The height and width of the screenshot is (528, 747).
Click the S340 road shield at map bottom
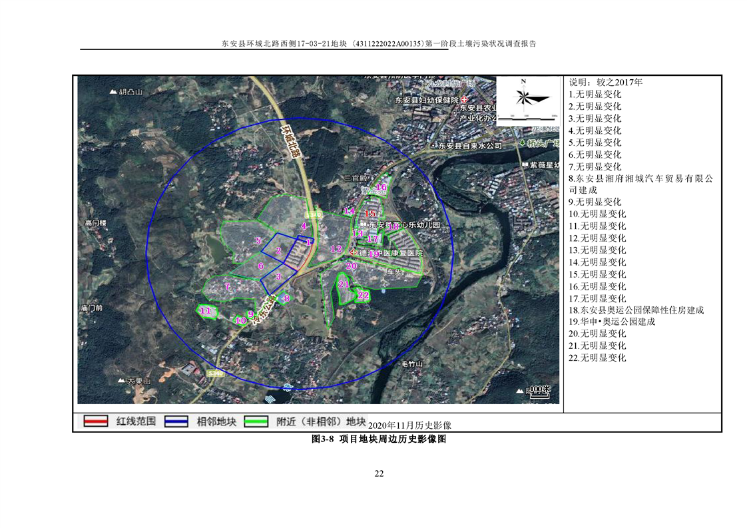pyautogui.click(x=215, y=374)
